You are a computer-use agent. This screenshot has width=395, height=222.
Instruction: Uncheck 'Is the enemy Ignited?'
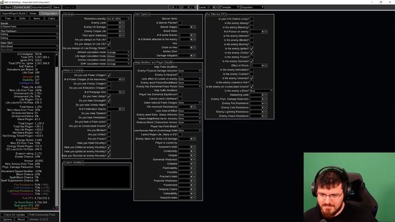252,49
